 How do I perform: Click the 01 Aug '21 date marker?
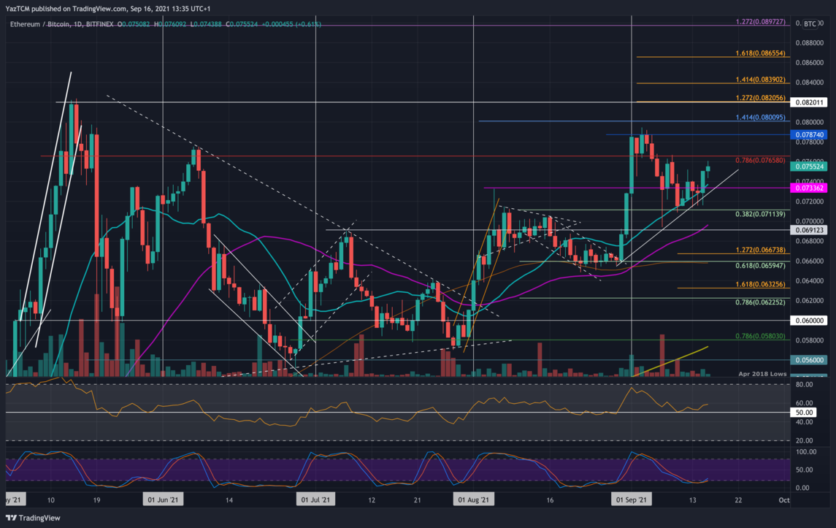[x=474, y=500]
